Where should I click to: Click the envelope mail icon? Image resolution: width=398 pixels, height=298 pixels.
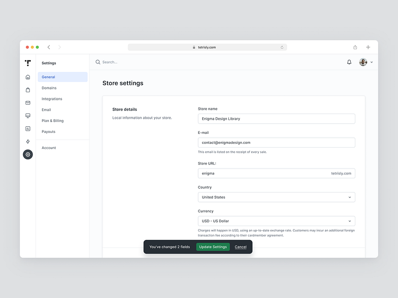[28, 103]
